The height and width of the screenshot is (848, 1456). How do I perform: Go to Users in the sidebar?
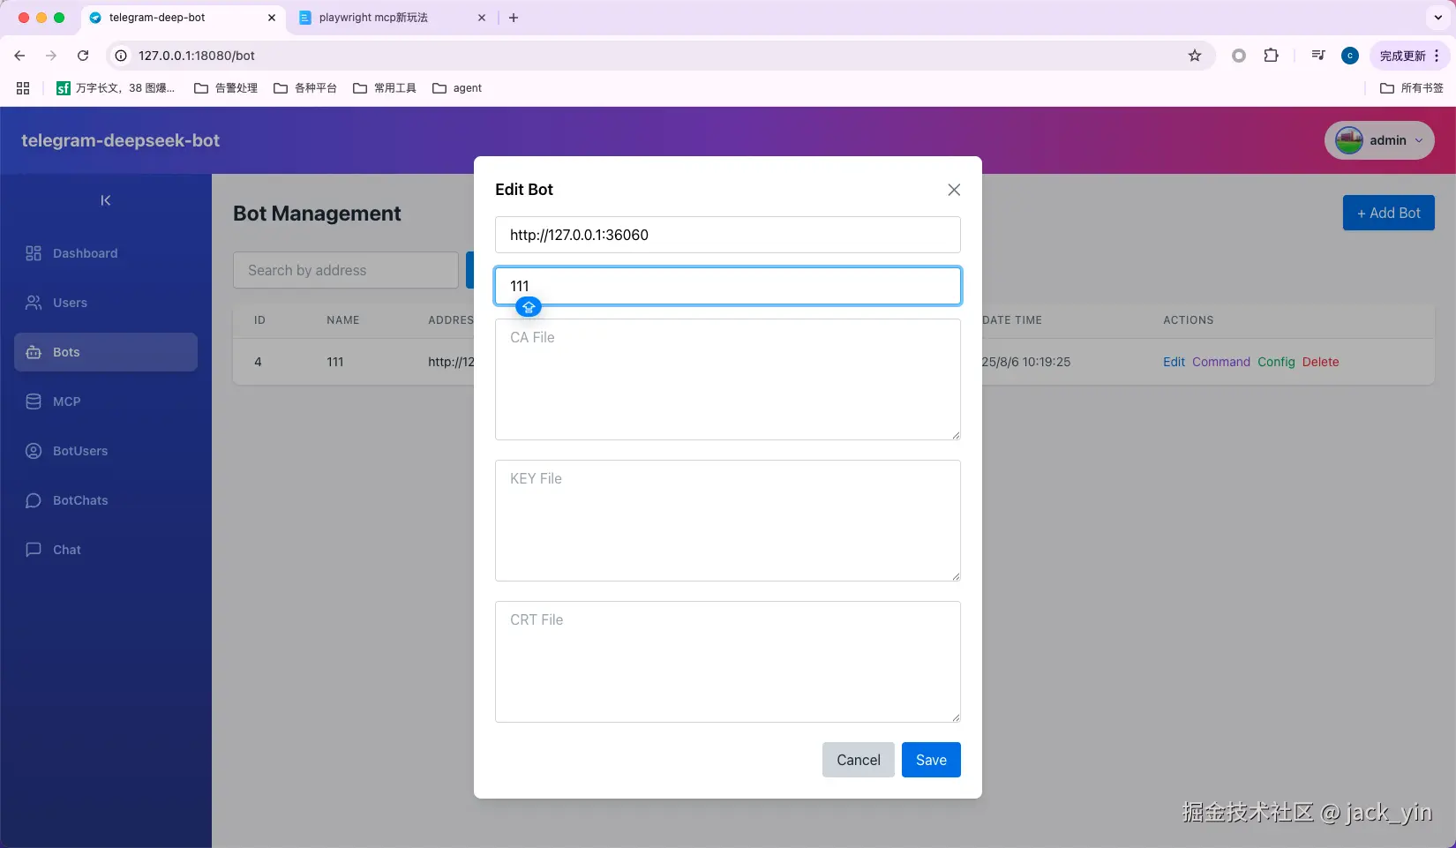(106, 303)
